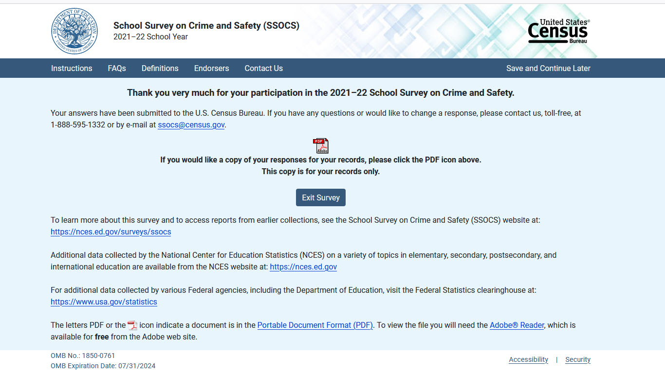This screenshot has width=665, height=375.
Task: Email ssocs@census.gov via the link
Action: point(191,125)
